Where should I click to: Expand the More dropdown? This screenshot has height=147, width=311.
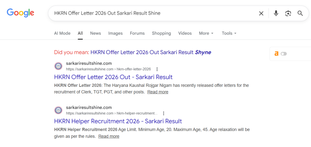(x=206, y=33)
